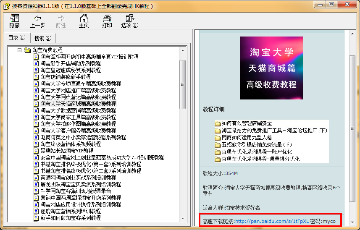Screen dimensions: 360x230
Task: Select 淘宝大学客户服务篇高级收费教程
Action: (x=78, y=131)
